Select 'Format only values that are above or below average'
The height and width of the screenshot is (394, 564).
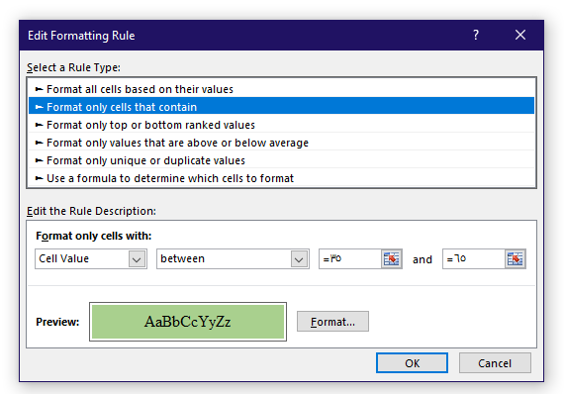[x=281, y=143]
